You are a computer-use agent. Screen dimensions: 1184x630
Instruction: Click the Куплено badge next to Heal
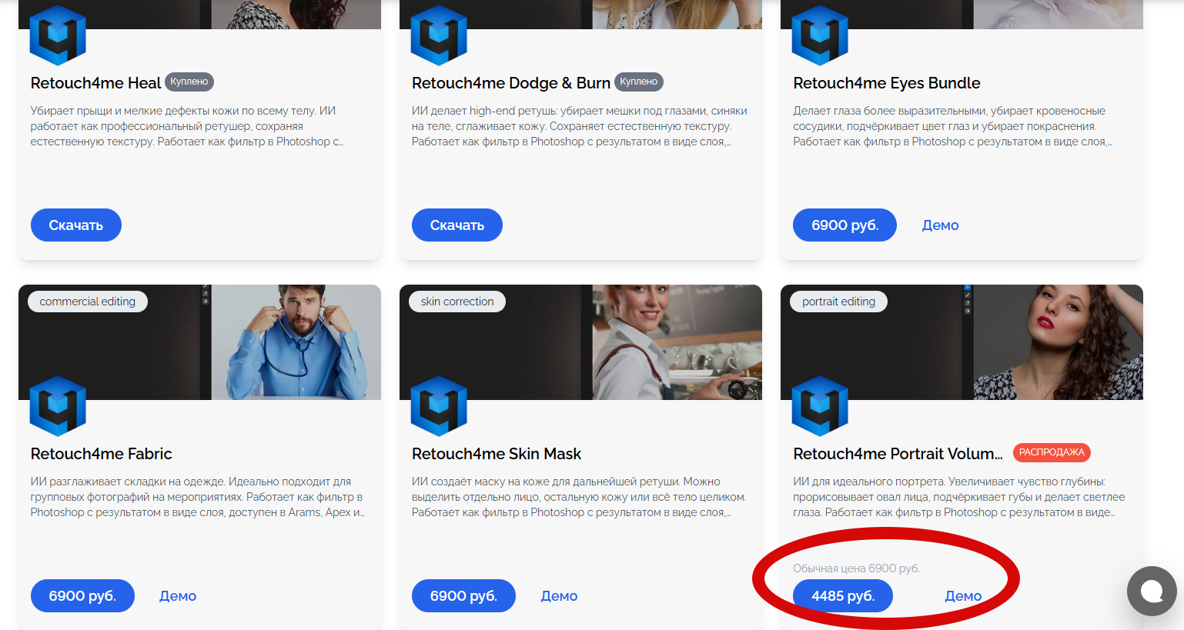click(189, 82)
